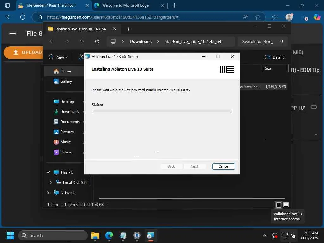Open Copilot in the Edge toolbar

click(x=317, y=17)
